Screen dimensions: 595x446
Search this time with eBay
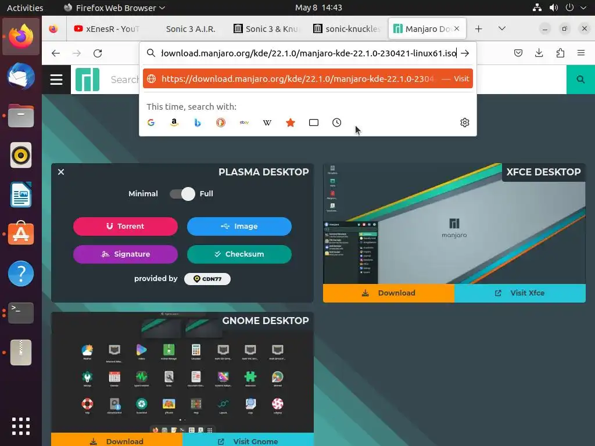244,123
